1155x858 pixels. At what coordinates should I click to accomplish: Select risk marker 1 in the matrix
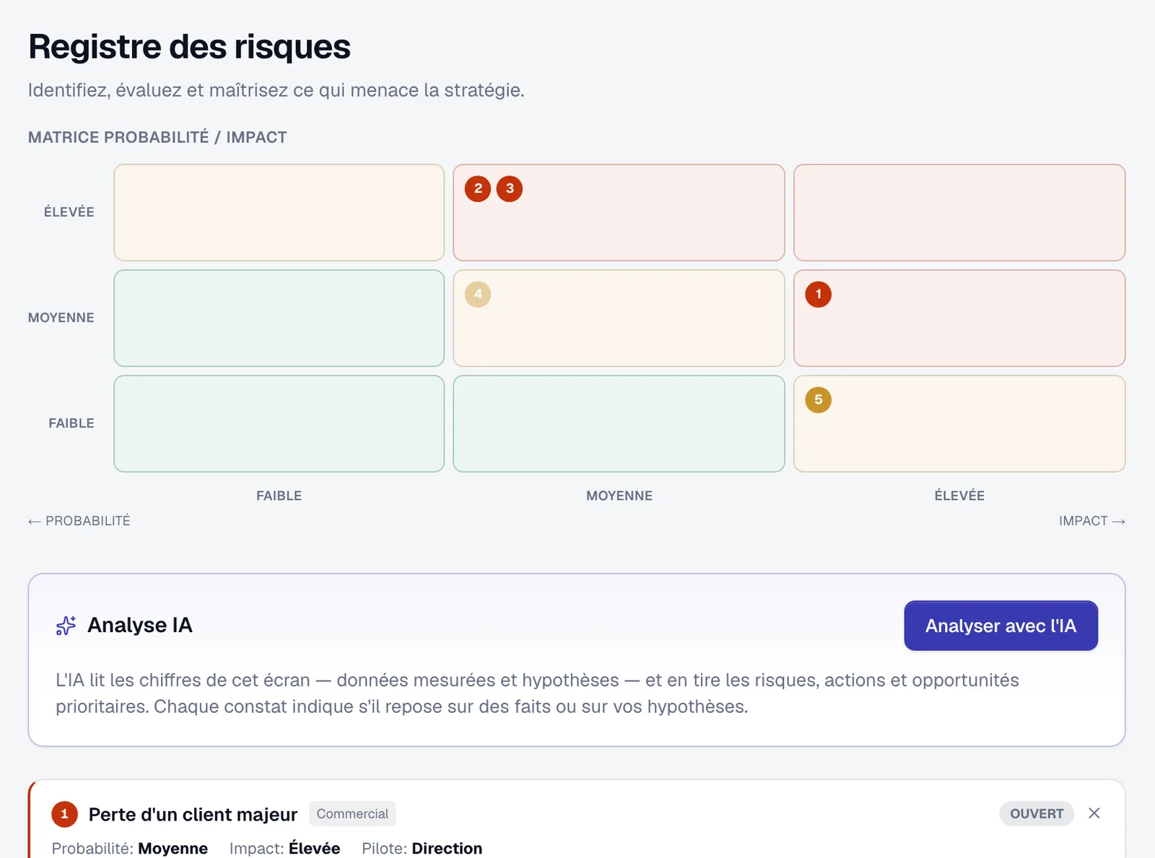[818, 294]
